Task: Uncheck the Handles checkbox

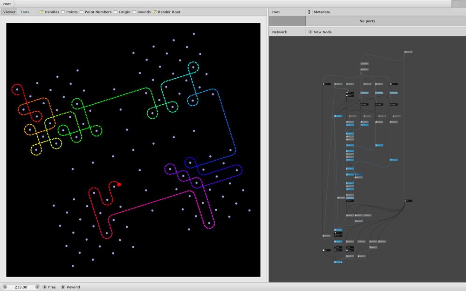Action: pos(41,12)
